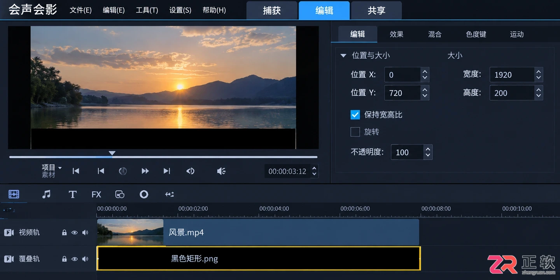Open the 设置(S) menu
The height and width of the screenshot is (280, 560).
pyautogui.click(x=180, y=10)
